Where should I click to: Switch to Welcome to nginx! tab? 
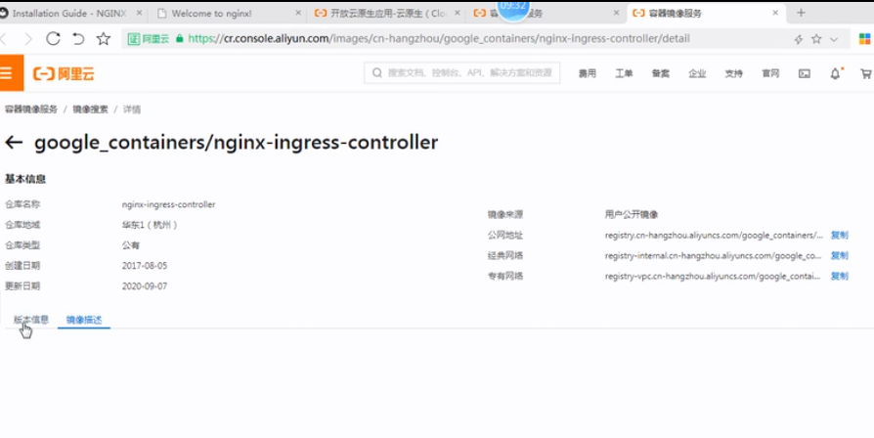212,14
